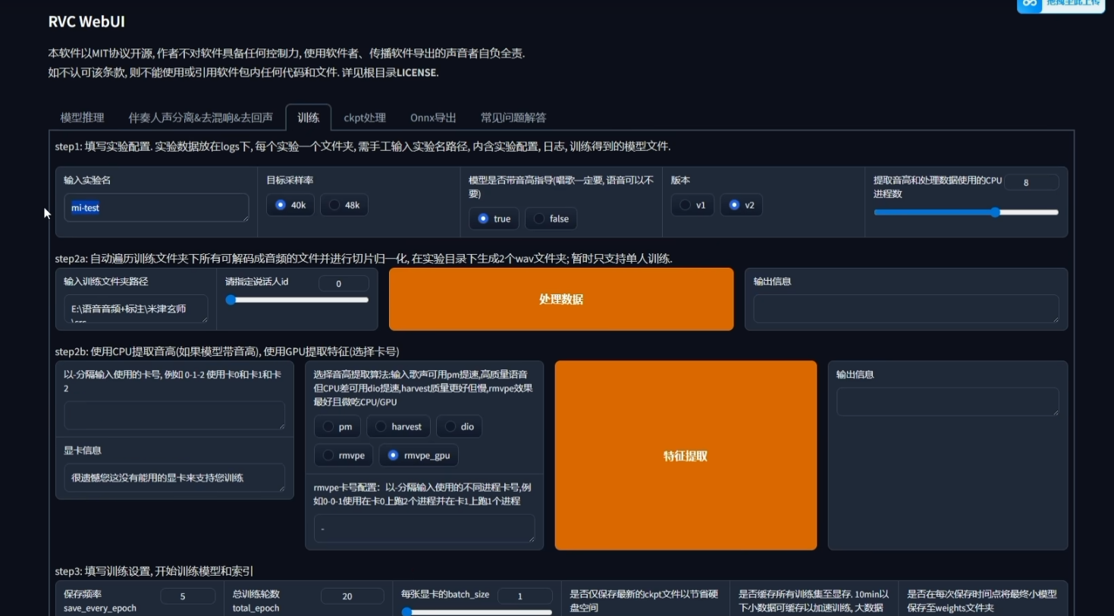Image resolution: width=1114 pixels, height=616 pixels.
Task: Select the harvest pitch extraction algorithm
Action: [x=399, y=426]
